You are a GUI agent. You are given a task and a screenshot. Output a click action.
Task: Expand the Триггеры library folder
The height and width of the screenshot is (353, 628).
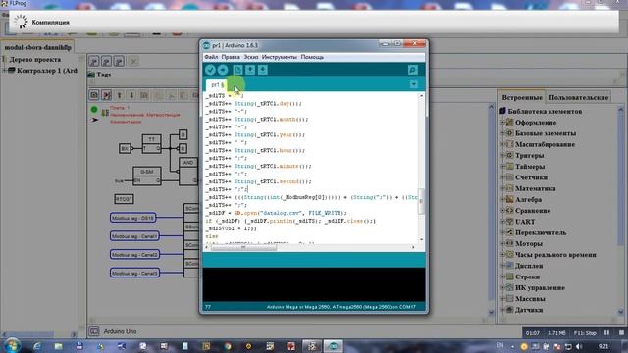pyautogui.click(x=502, y=155)
